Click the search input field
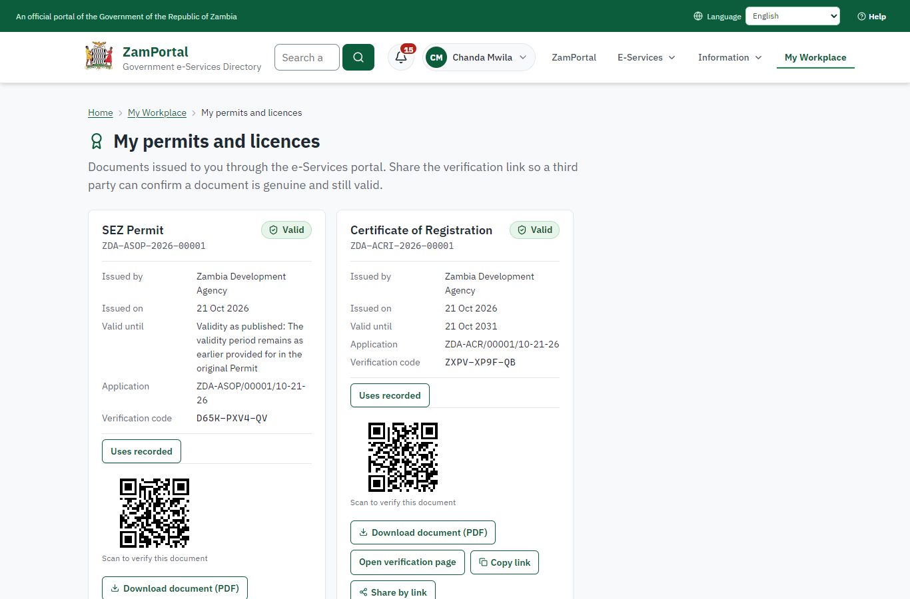Image resolution: width=910 pixels, height=599 pixels. pos(307,57)
